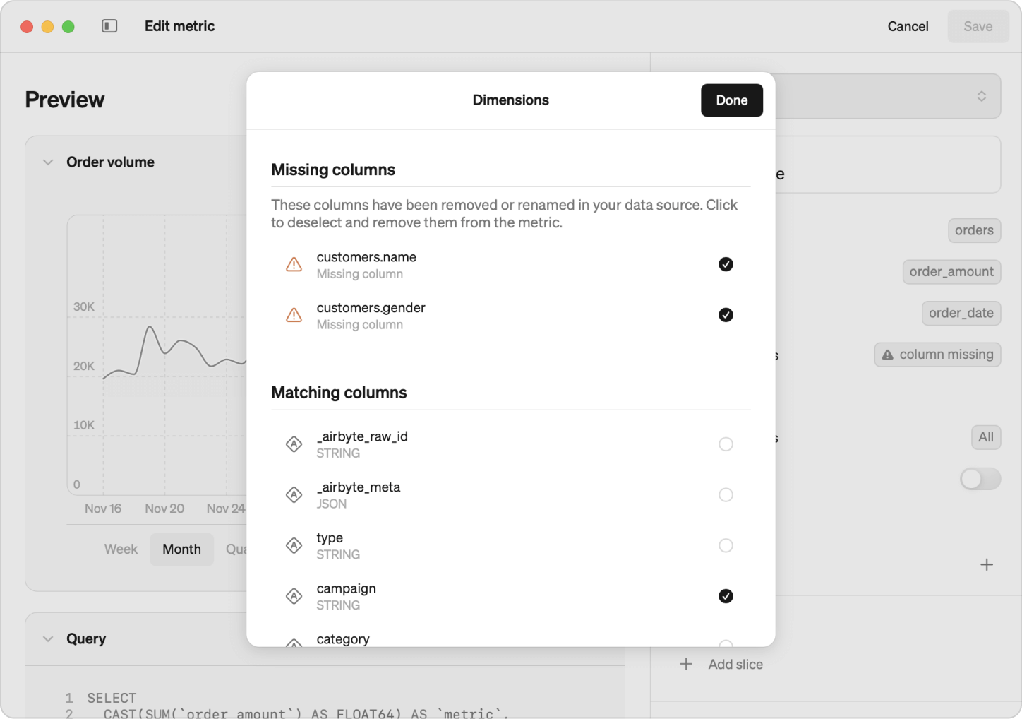Click the data type icon next to campaign
The width and height of the screenshot is (1022, 719).
point(294,596)
